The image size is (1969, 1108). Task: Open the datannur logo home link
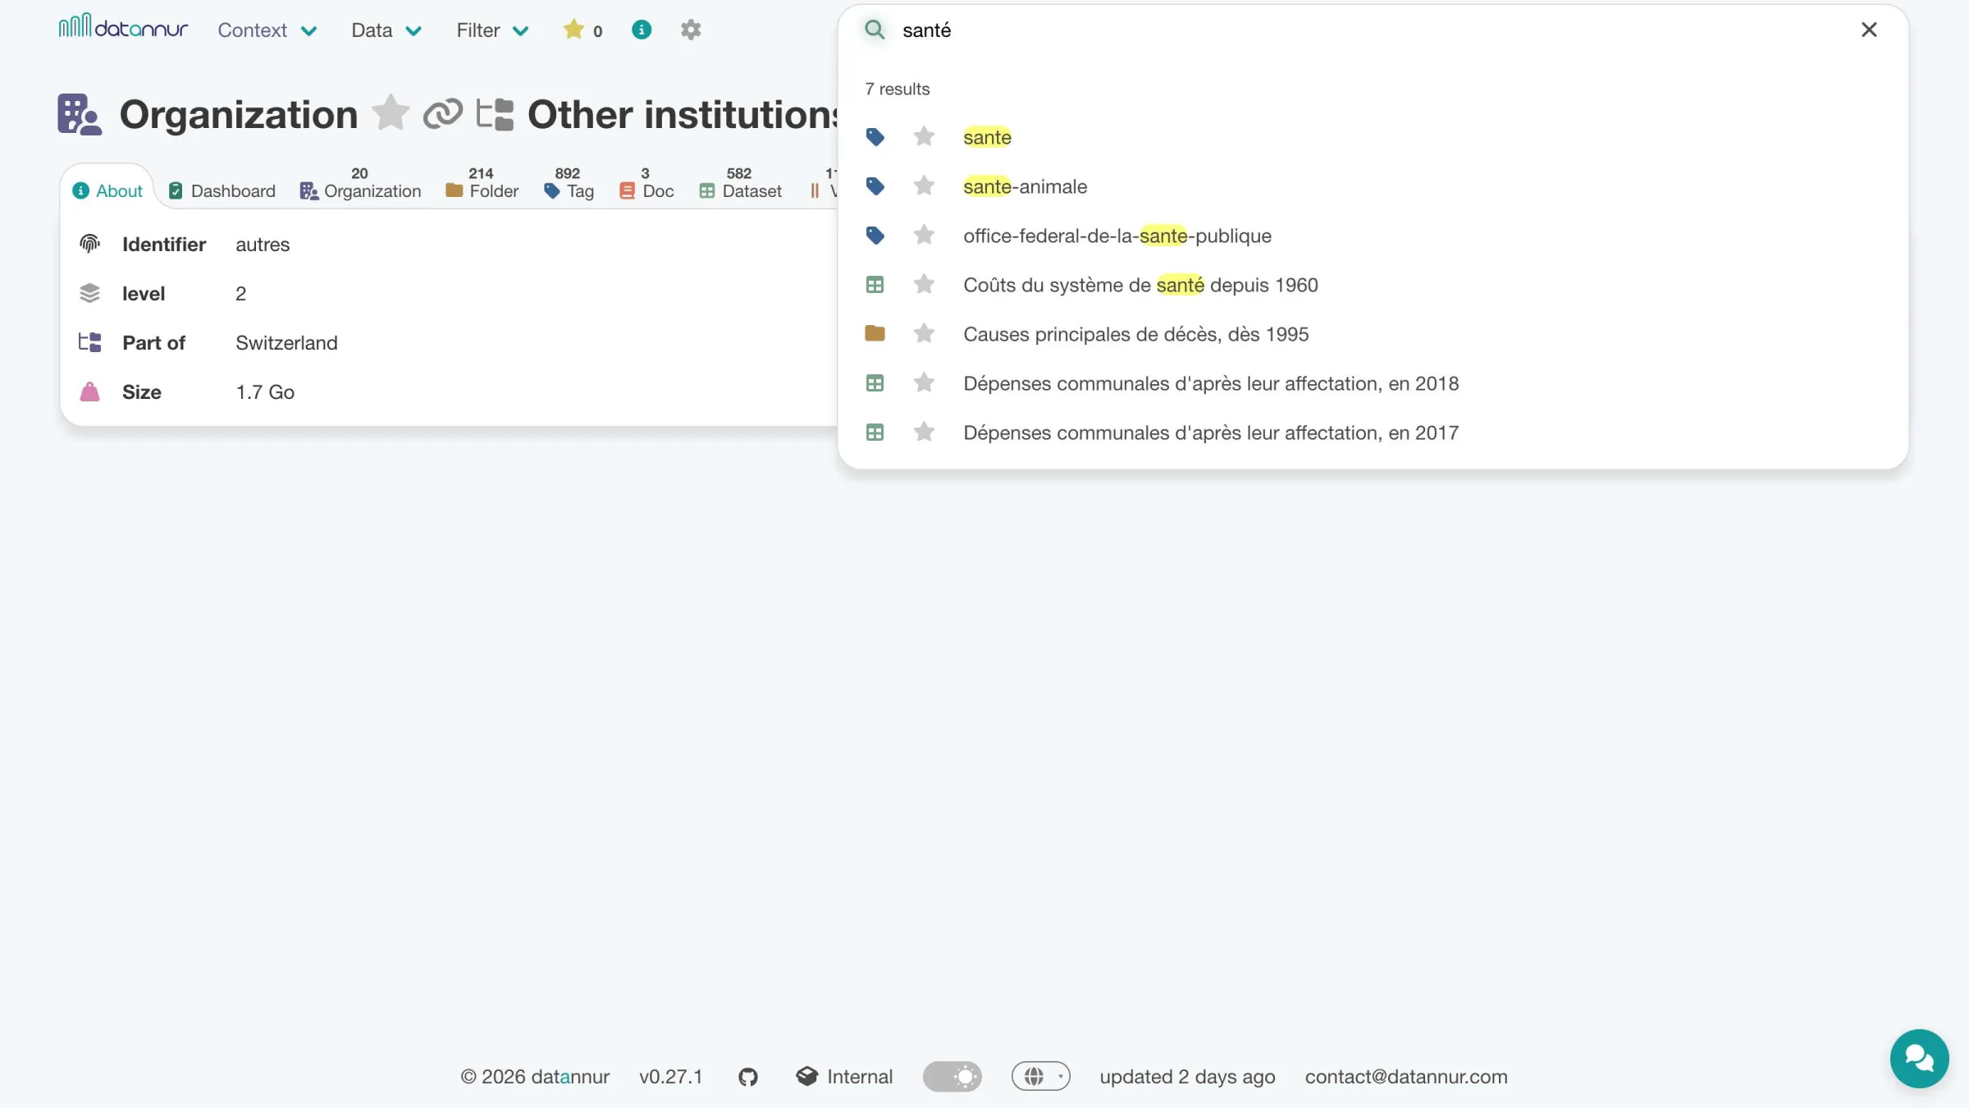(123, 28)
